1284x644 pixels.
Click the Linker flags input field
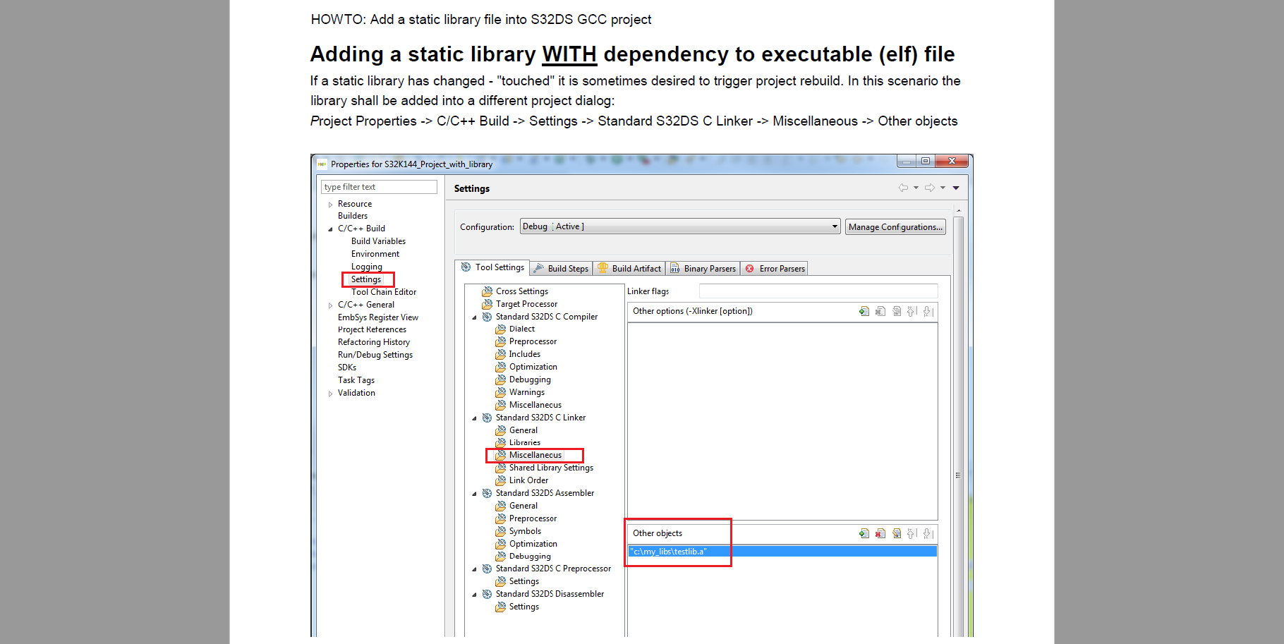pyautogui.click(x=818, y=291)
